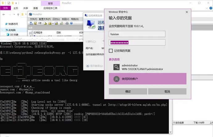
Task: Switch to the Explorer 查看 tab
Action: click(x=35, y=8)
